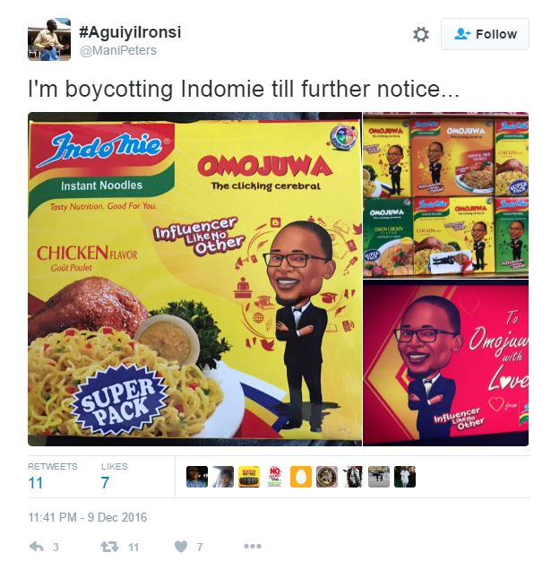Open the more options ellipsis icon

(253, 547)
